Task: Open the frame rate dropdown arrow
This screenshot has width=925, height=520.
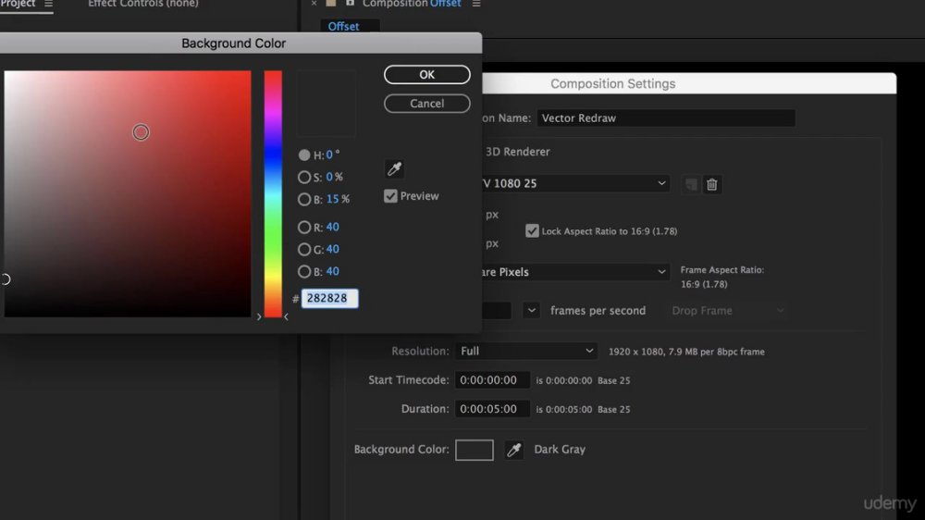Action: click(532, 311)
